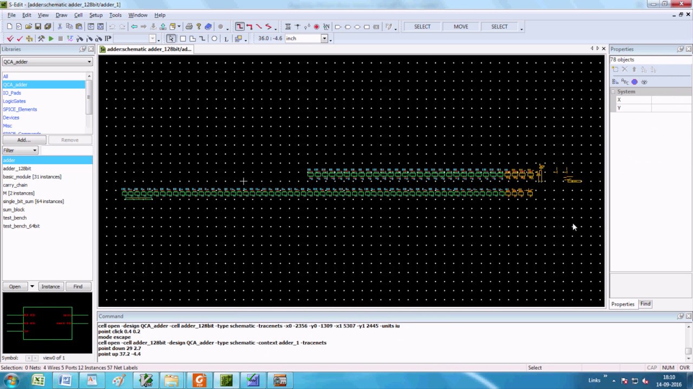Open the empty combo box dropdown in toolbar
The width and height of the screenshot is (693, 389).
tap(153, 38)
